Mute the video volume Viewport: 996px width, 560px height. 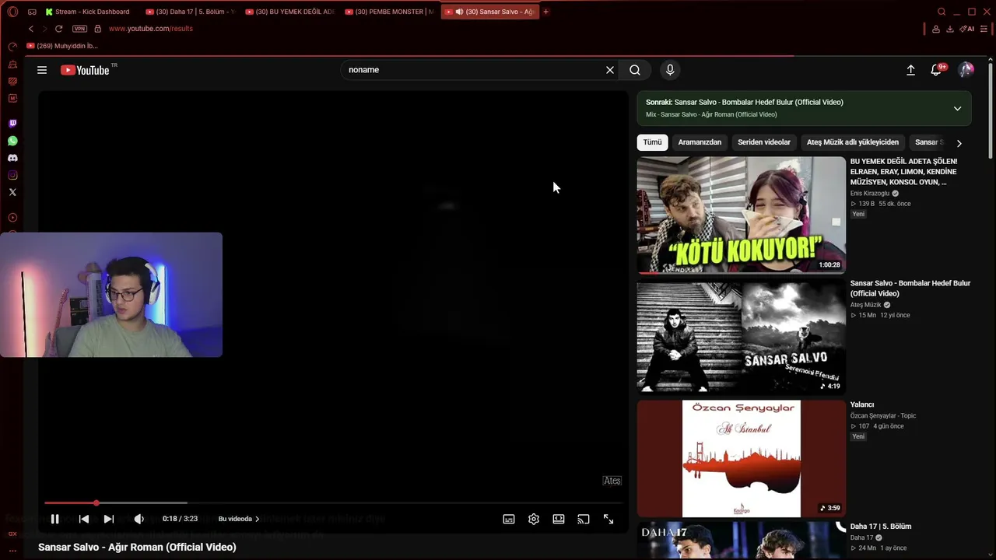(x=139, y=519)
